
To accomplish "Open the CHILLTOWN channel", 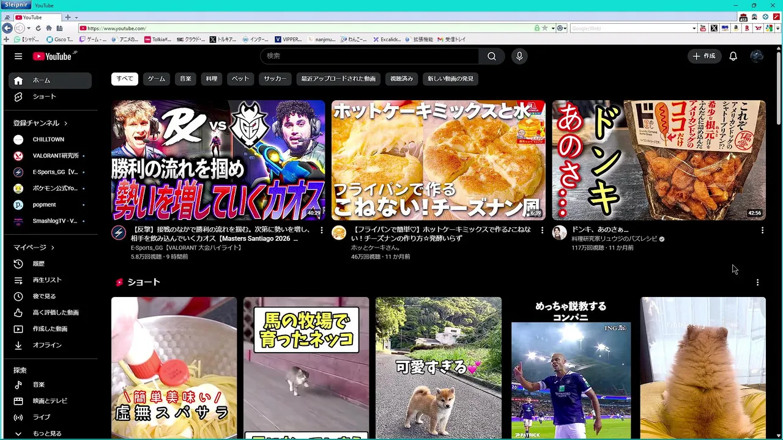I will click(x=50, y=139).
